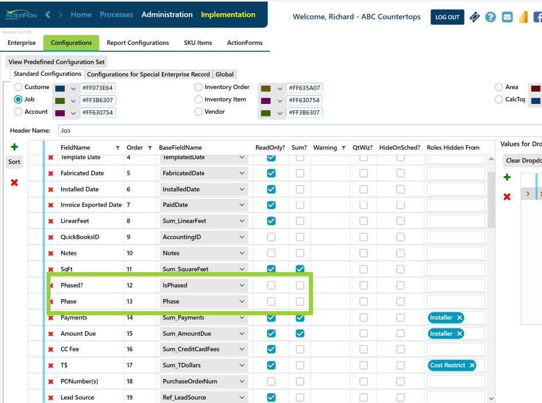Image resolution: width=542 pixels, height=403 pixels.
Task: Filter the Order column
Action: point(150,148)
